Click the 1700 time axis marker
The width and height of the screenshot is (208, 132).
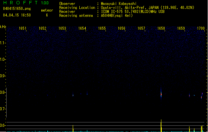201,28
